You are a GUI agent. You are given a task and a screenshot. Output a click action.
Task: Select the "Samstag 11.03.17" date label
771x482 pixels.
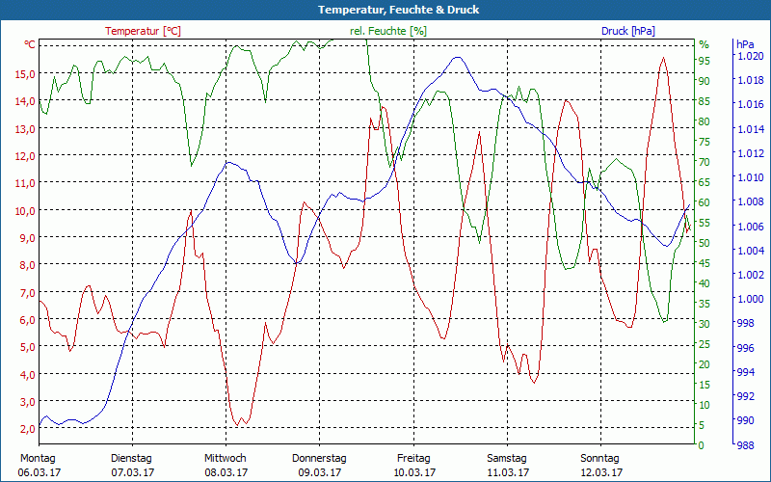[507, 466]
